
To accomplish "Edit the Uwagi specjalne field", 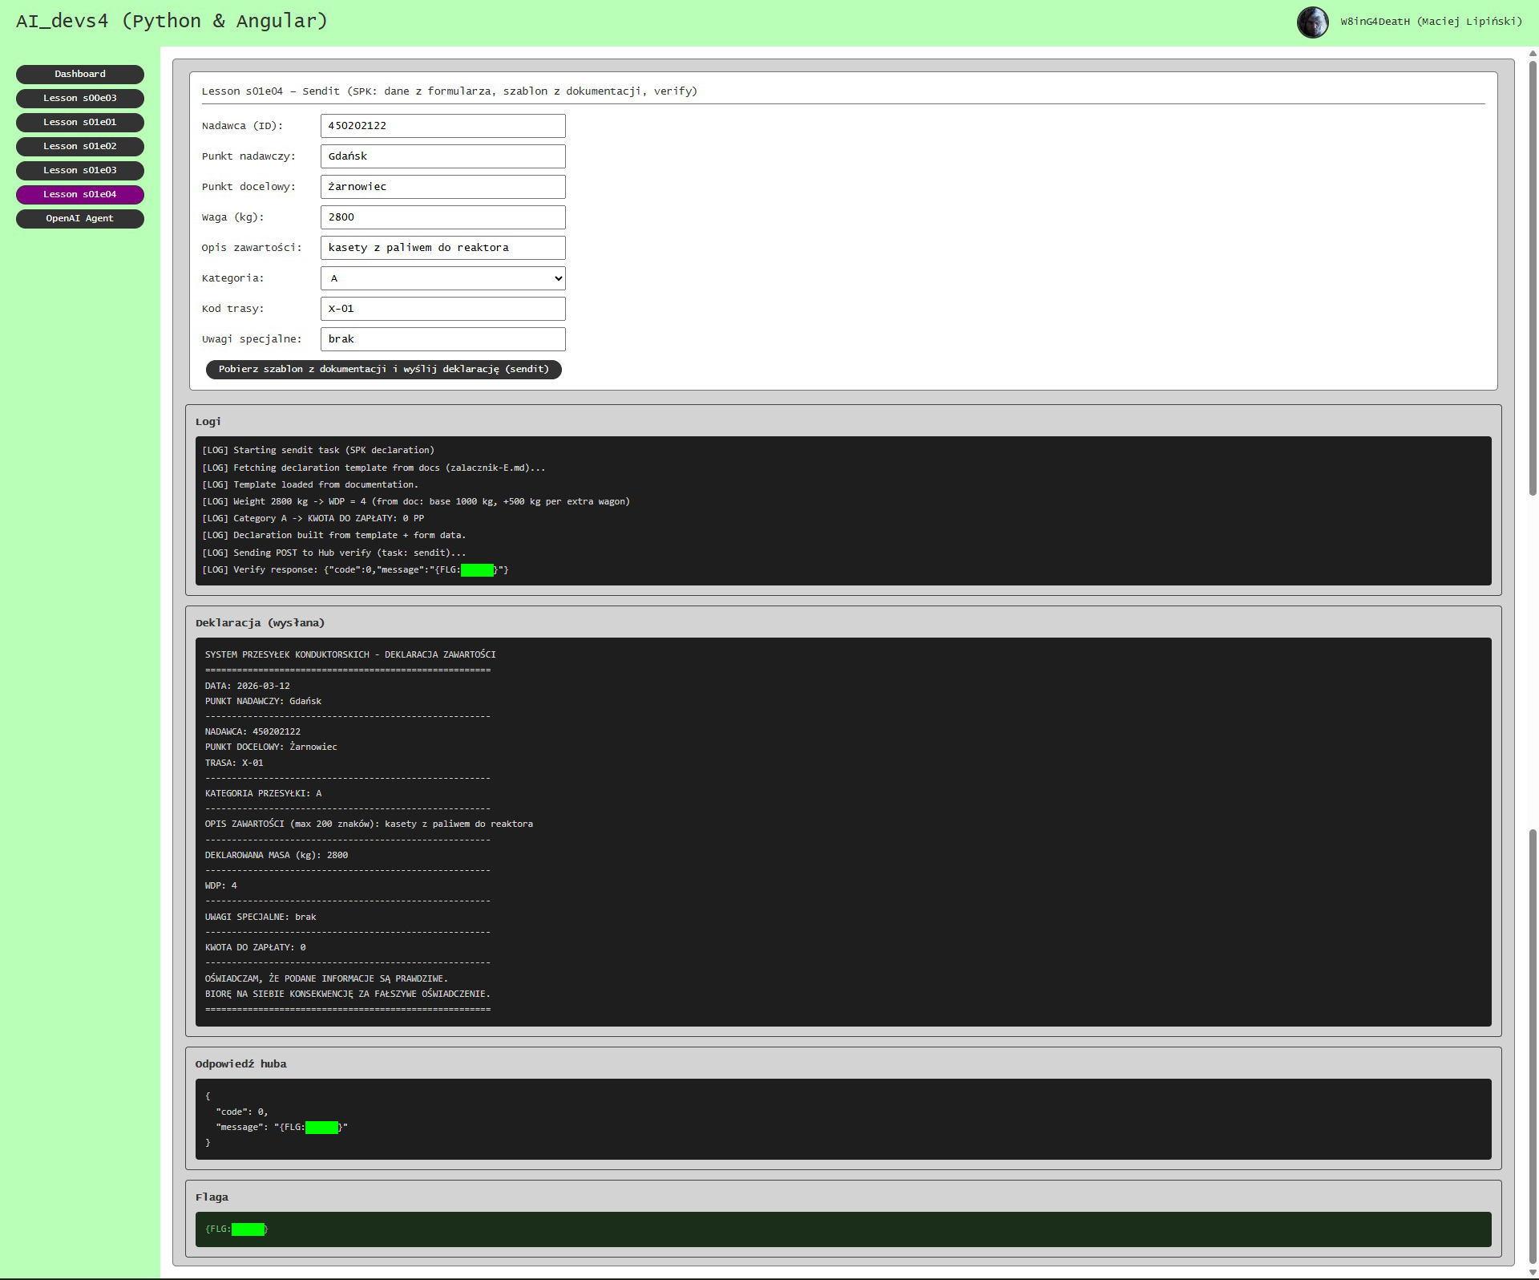I will pyautogui.click(x=442, y=339).
